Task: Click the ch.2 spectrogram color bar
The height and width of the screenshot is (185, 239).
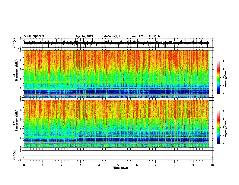Action: 218,127
